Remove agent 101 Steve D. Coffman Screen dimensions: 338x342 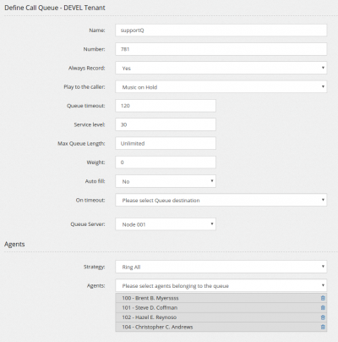(323, 307)
